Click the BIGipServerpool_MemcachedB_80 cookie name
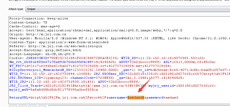 pyautogui.click(x=40, y=70)
